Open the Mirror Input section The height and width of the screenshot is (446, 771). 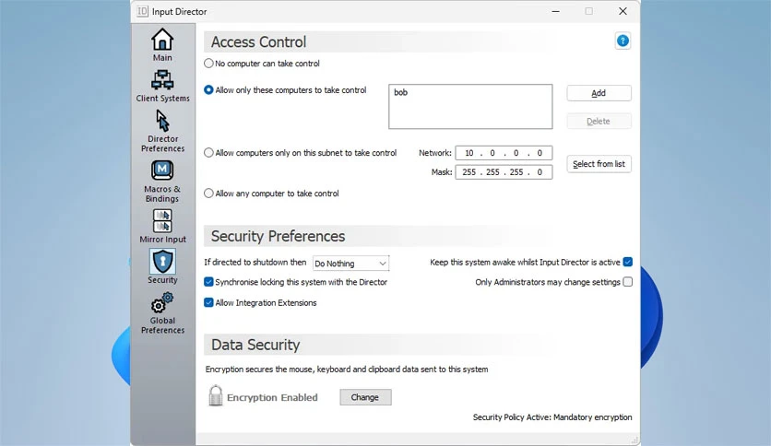[162, 226]
